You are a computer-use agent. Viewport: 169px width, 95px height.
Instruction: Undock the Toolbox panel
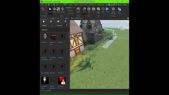tap(66, 18)
